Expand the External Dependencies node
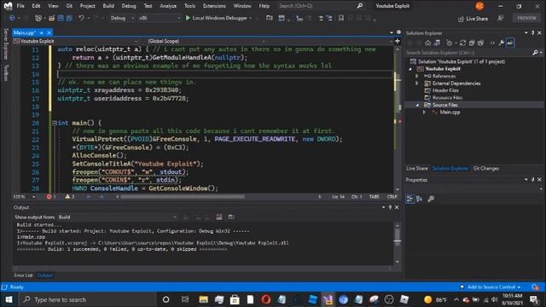The height and width of the screenshot is (307, 546). pyautogui.click(x=417, y=84)
